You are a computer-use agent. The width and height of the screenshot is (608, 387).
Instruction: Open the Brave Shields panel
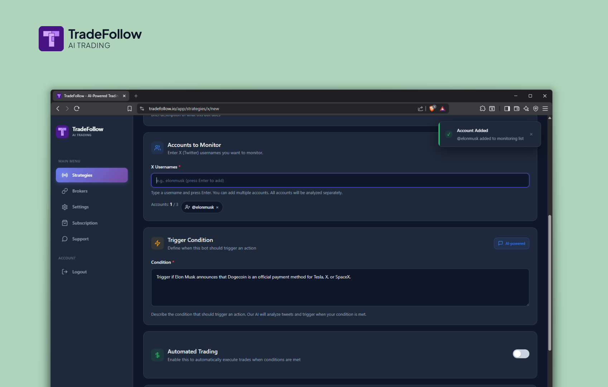point(432,108)
